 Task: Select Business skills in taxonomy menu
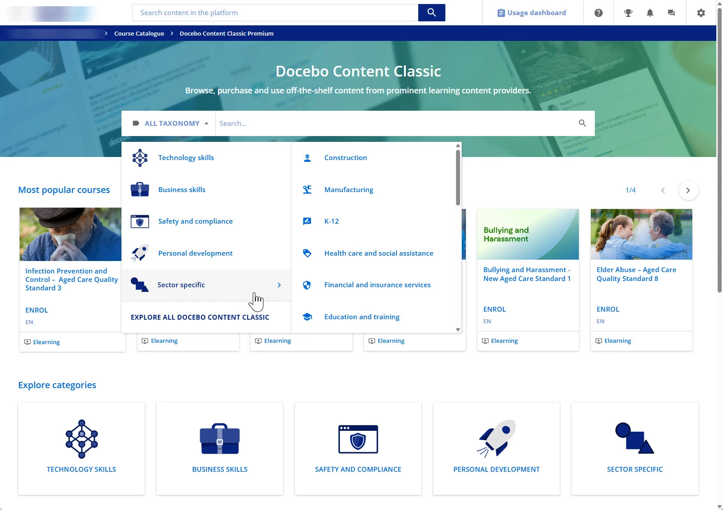coord(206,189)
